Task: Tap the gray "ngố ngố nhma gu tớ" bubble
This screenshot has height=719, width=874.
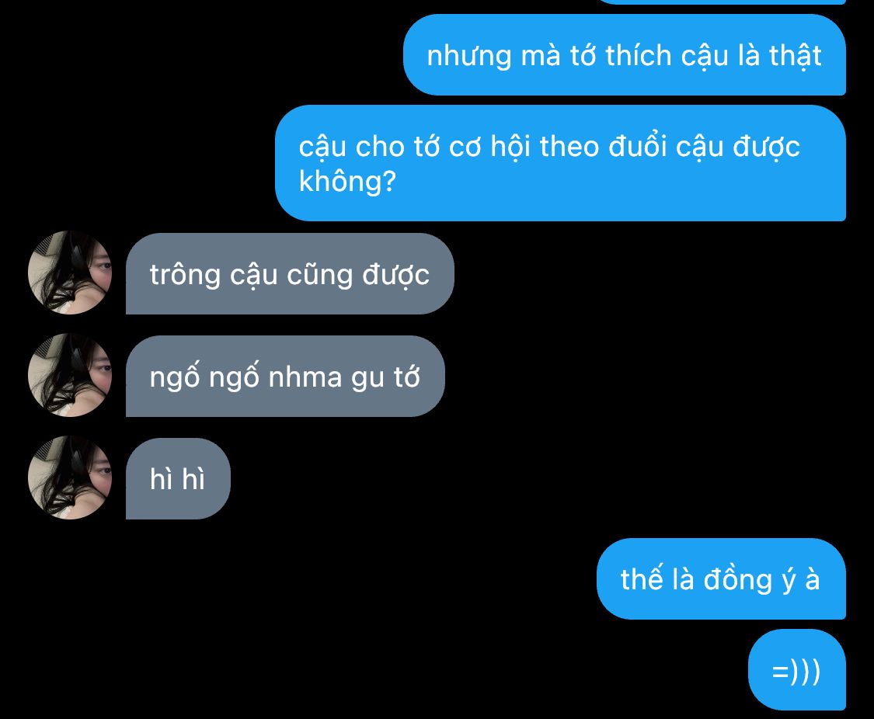Action: tap(285, 377)
